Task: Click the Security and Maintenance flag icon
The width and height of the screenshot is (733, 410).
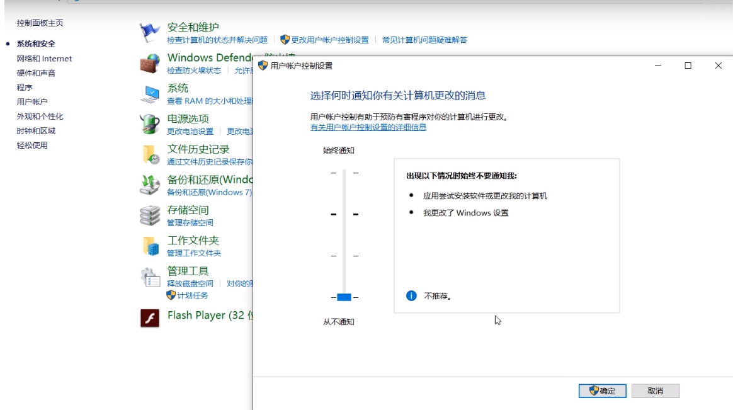Action: 149,33
